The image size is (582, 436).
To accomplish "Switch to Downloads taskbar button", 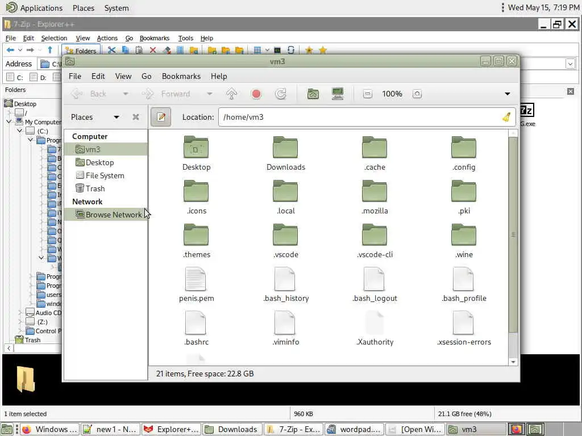I will 232,429.
